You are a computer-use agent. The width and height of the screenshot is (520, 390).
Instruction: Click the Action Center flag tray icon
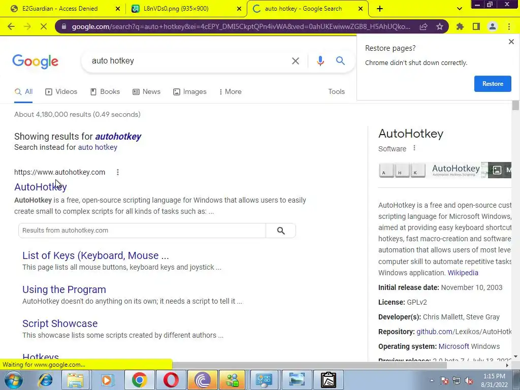coord(444,381)
